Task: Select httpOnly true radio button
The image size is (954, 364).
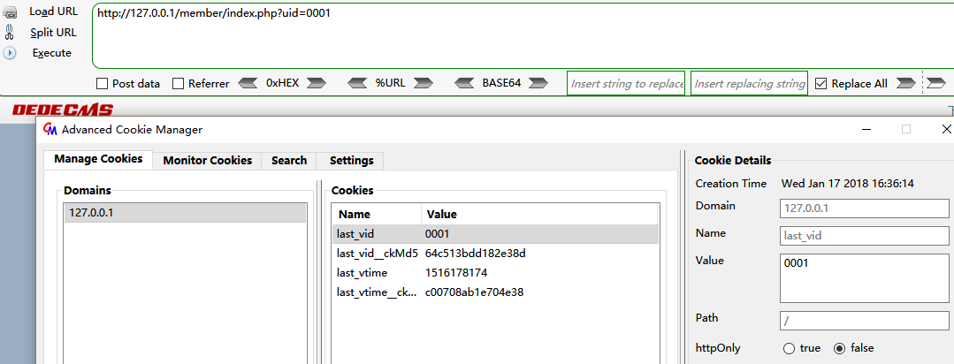Action: 790,349
